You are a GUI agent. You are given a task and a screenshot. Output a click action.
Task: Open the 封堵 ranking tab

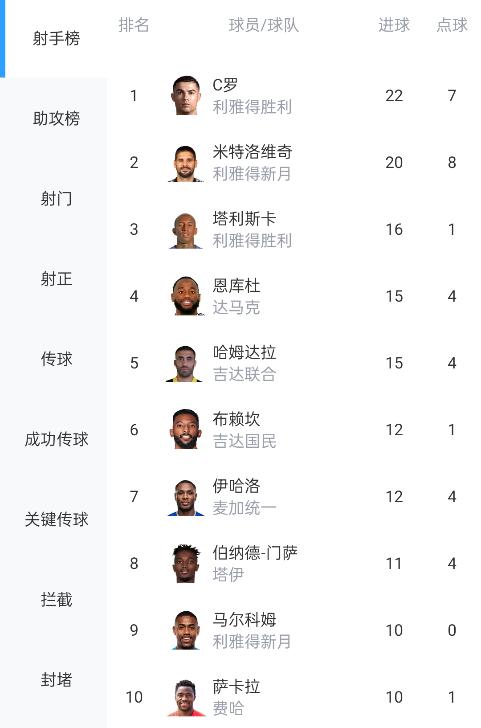[56, 680]
